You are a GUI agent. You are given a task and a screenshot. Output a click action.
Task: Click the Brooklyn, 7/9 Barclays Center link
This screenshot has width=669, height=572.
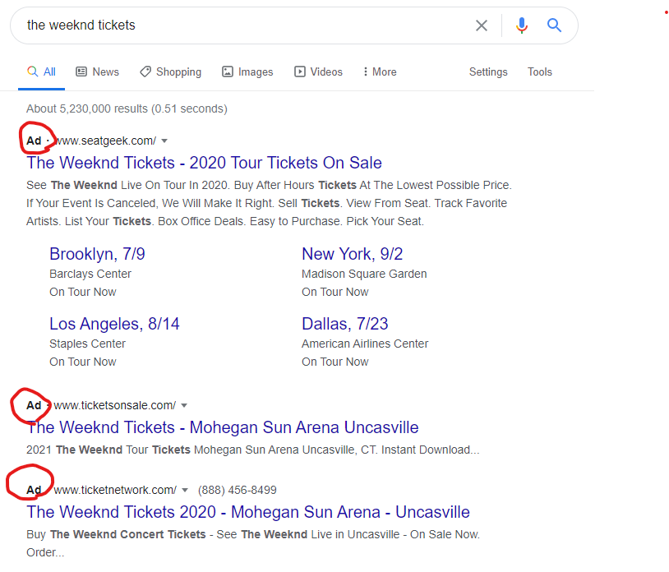[x=97, y=254]
